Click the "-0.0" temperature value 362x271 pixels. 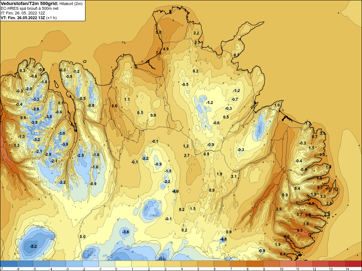pos(42,70)
